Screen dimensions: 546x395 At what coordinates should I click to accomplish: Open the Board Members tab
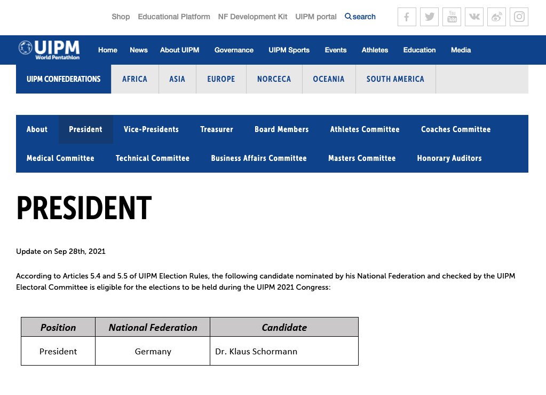point(282,129)
